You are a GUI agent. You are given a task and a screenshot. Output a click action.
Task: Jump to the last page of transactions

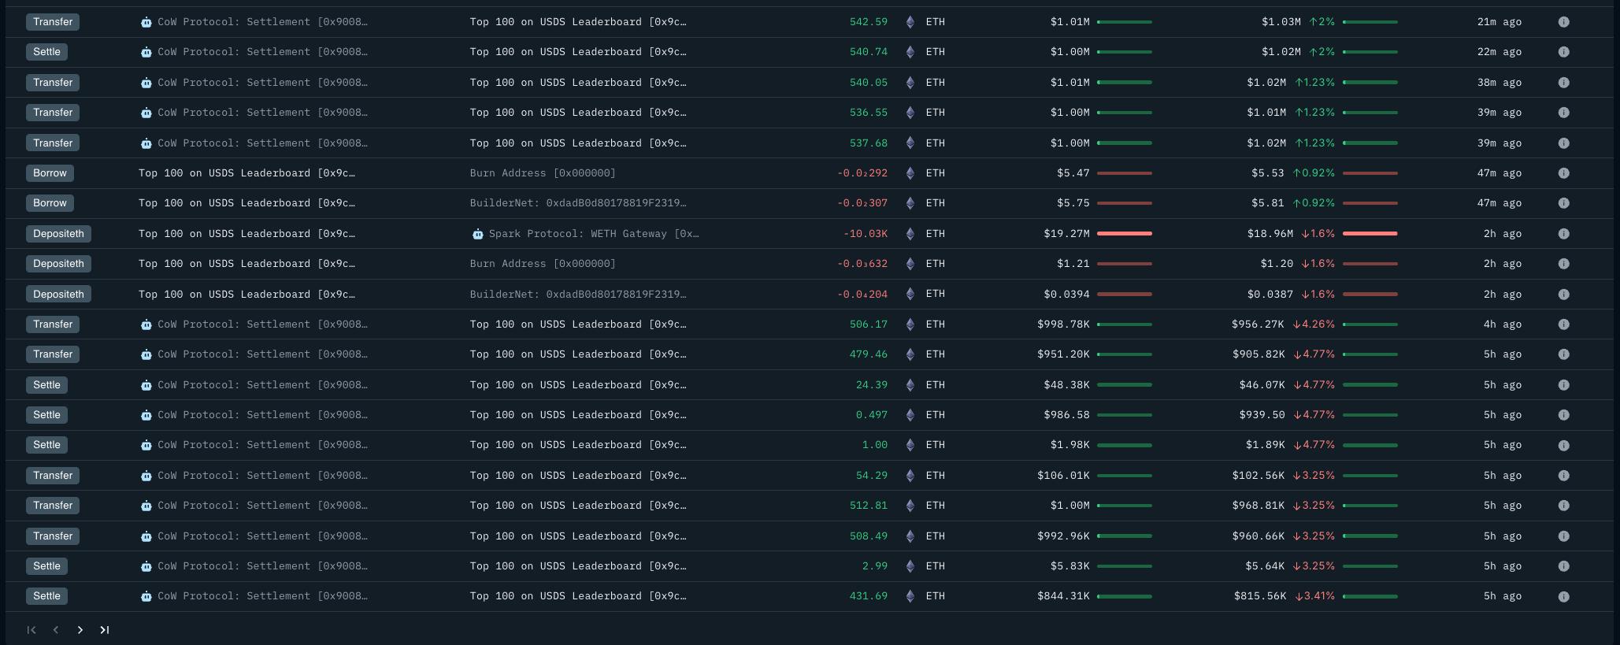(104, 630)
